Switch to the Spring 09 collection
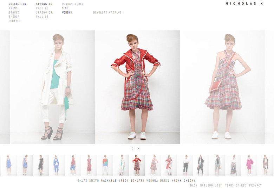 tap(44, 13)
